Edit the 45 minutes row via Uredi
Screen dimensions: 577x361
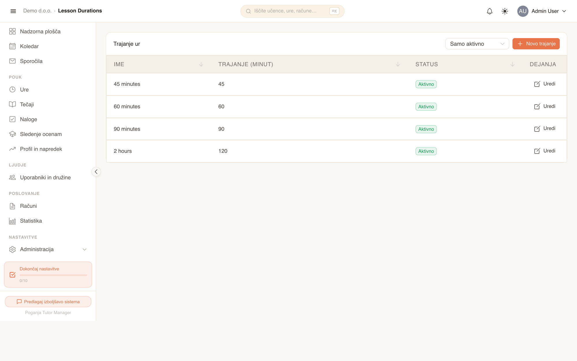[545, 84]
